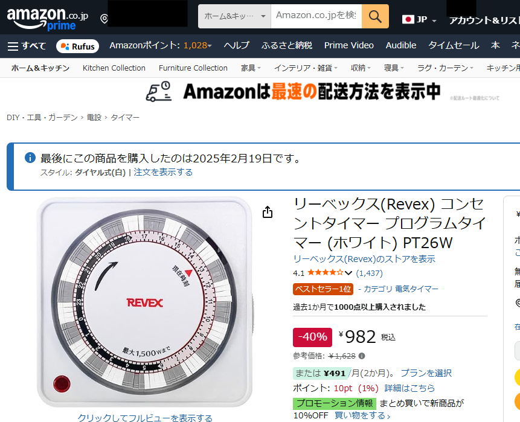Image resolution: width=520 pixels, height=422 pixels.
Task: Open the Rufus assistant
Action: [77, 46]
